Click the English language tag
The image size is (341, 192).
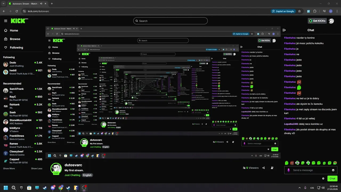87,175
